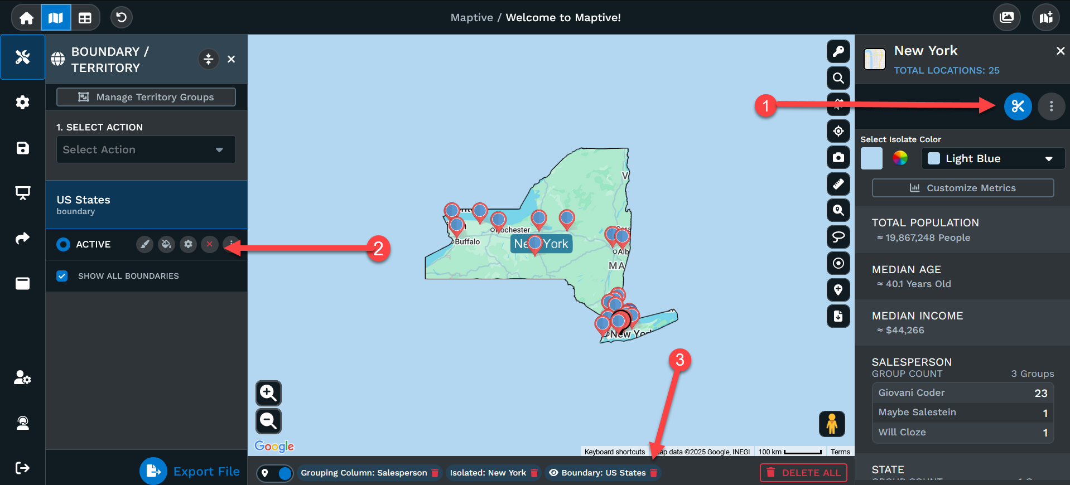The height and width of the screenshot is (485, 1070).
Task: Open the Light Blue color dropdown
Action: tap(993, 158)
